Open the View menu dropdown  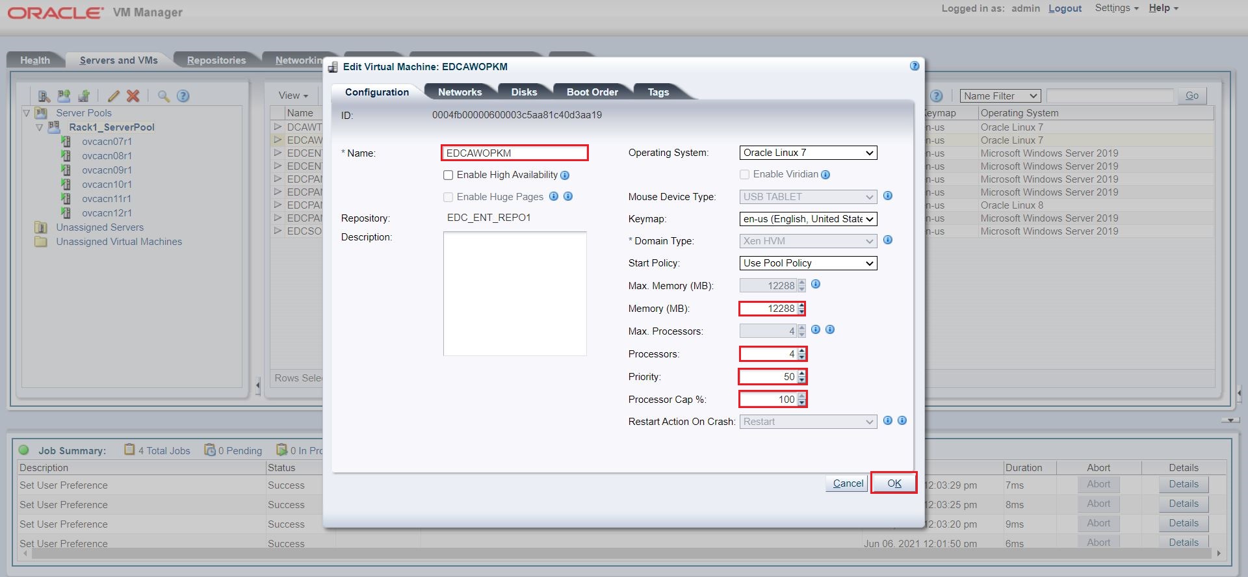point(293,96)
